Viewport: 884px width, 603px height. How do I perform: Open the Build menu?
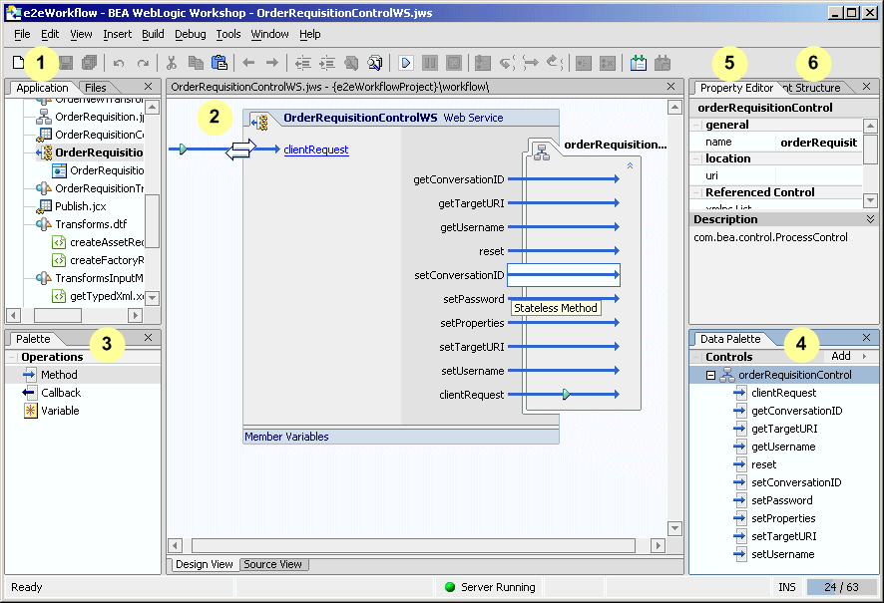(x=153, y=34)
